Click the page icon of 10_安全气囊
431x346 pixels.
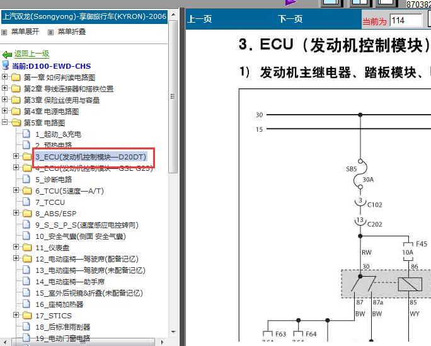tap(26, 236)
